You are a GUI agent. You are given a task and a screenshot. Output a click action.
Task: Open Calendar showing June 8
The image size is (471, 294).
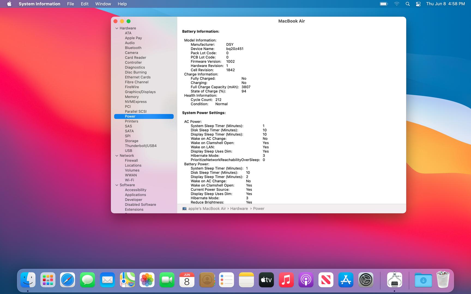187,280
